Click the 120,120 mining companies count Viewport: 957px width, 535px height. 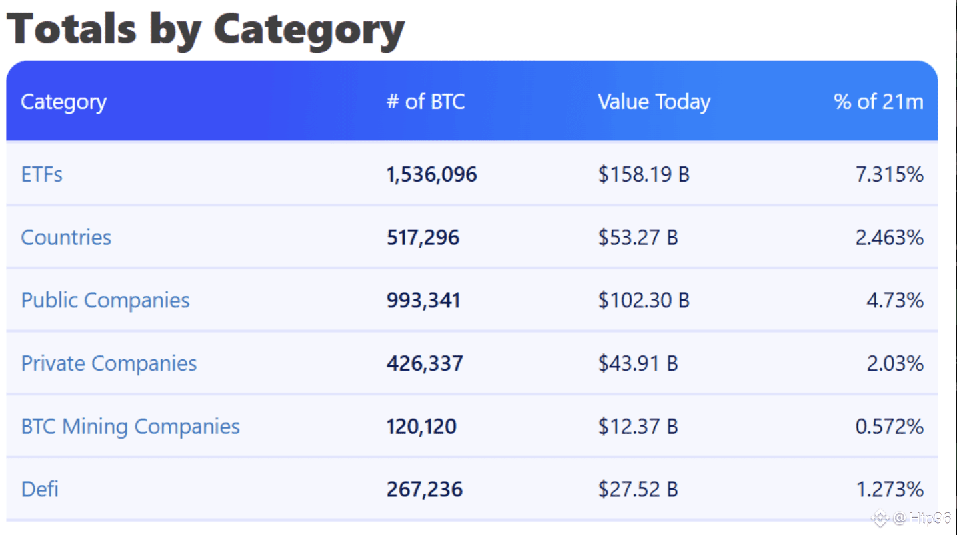tap(421, 427)
